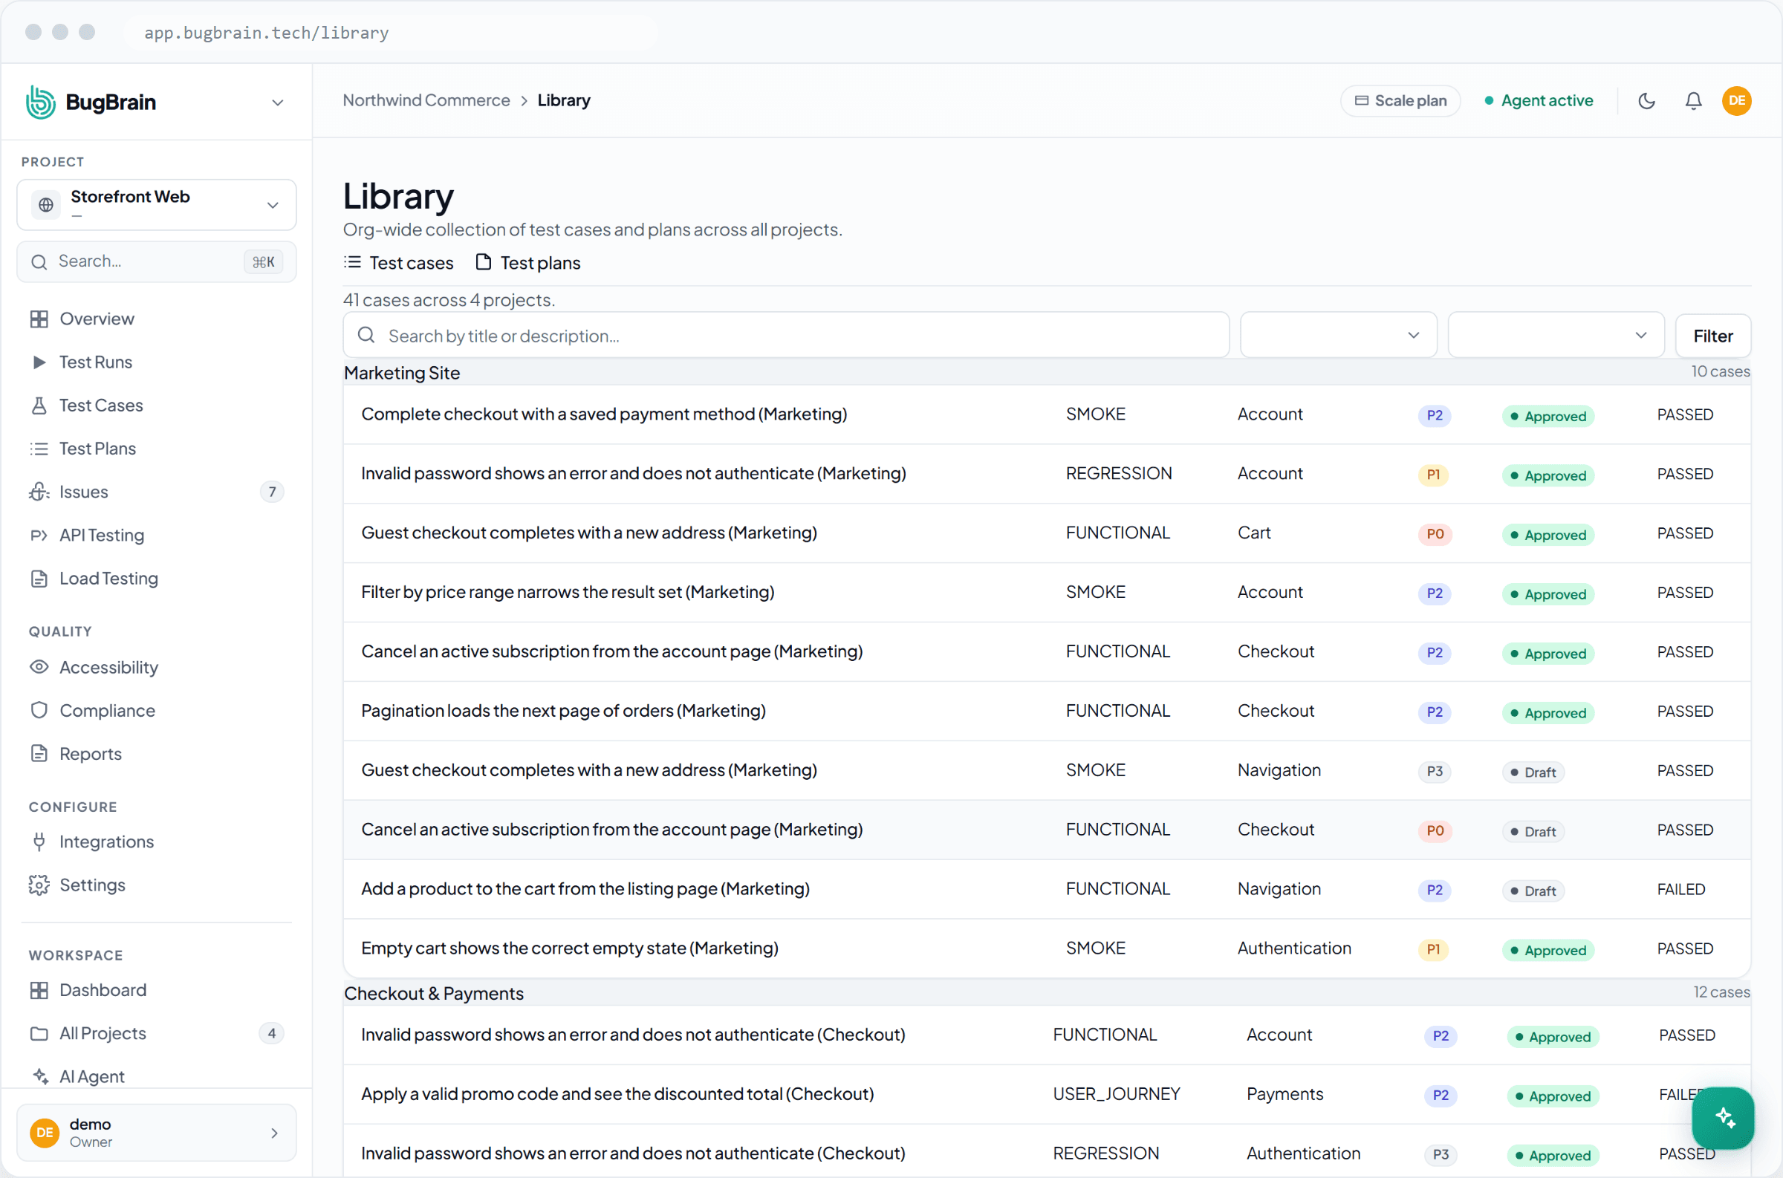This screenshot has width=1783, height=1178.
Task: Open the second filter dropdown beside Filter
Action: point(1556,335)
